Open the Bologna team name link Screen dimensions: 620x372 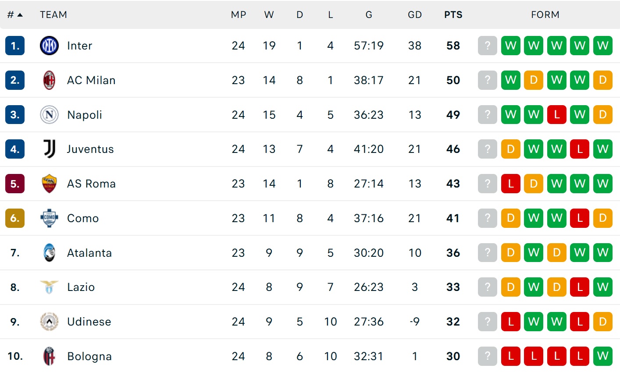[89, 356]
